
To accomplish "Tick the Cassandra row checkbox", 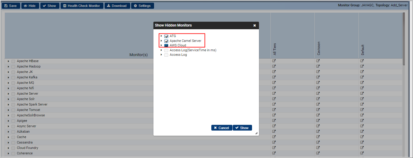I will (x=13, y=143).
